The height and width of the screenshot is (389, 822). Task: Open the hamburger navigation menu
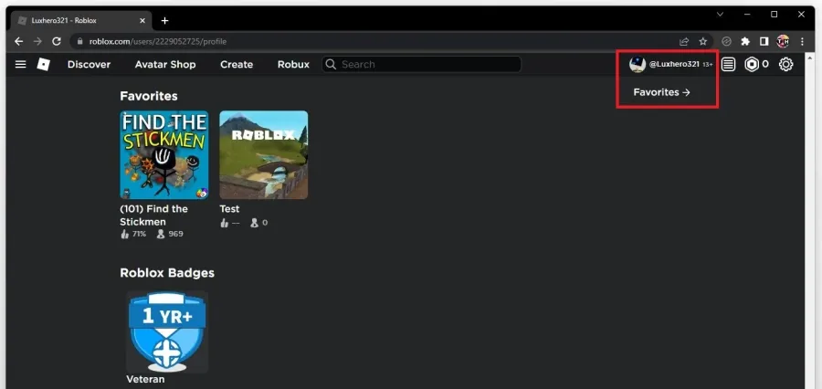point(20,65)
